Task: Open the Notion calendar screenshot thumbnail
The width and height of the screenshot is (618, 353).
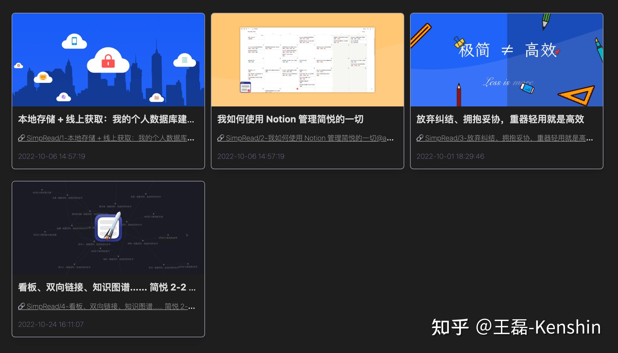Action: pos(308,60)
